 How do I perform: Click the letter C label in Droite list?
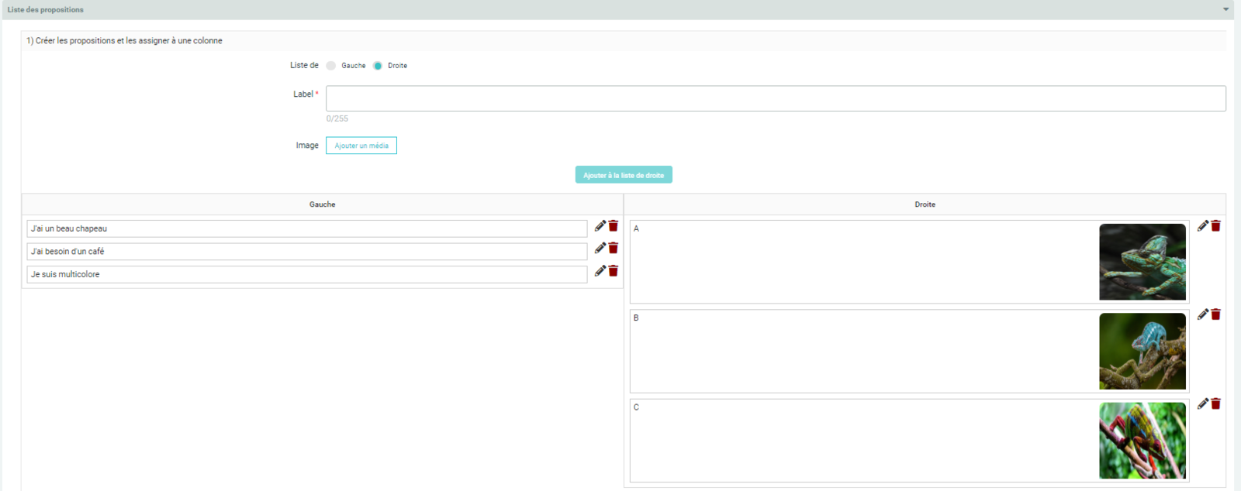click(637, 407)
